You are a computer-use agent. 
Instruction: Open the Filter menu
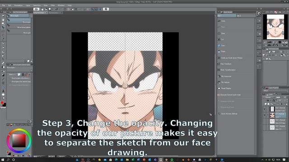pos(53,5)
